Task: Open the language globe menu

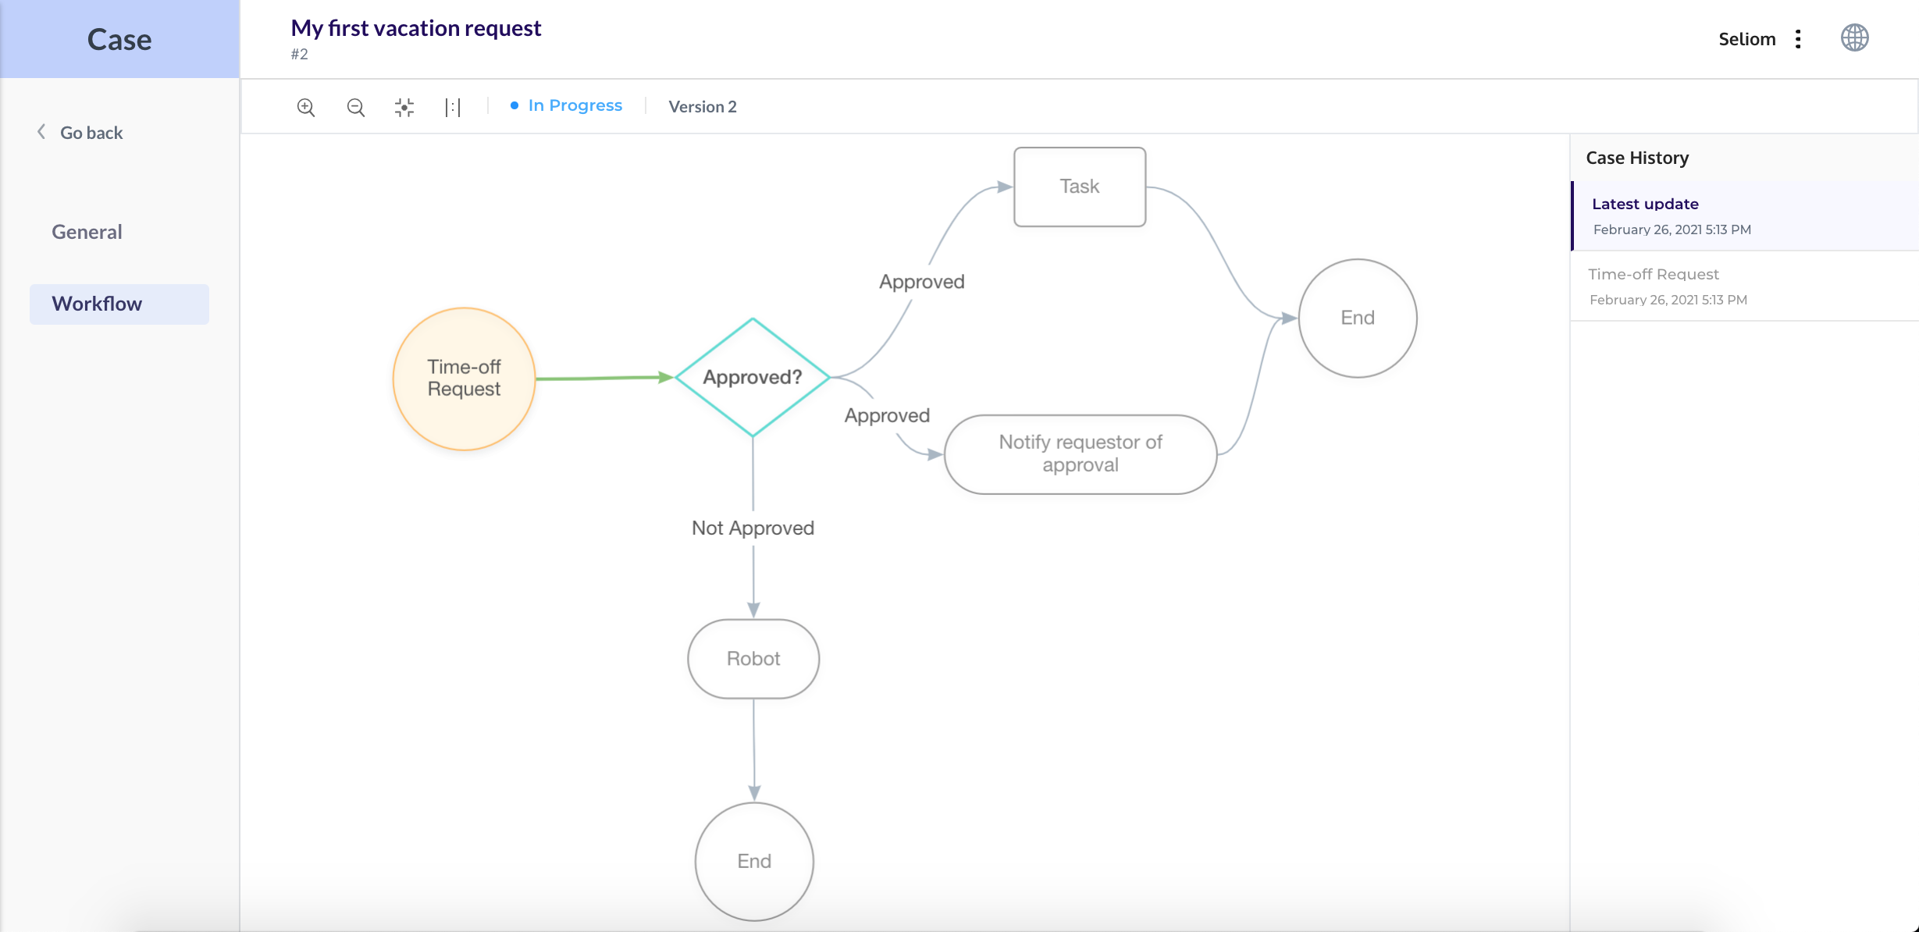Action: pyautogui.click(x=1854, y=37)
